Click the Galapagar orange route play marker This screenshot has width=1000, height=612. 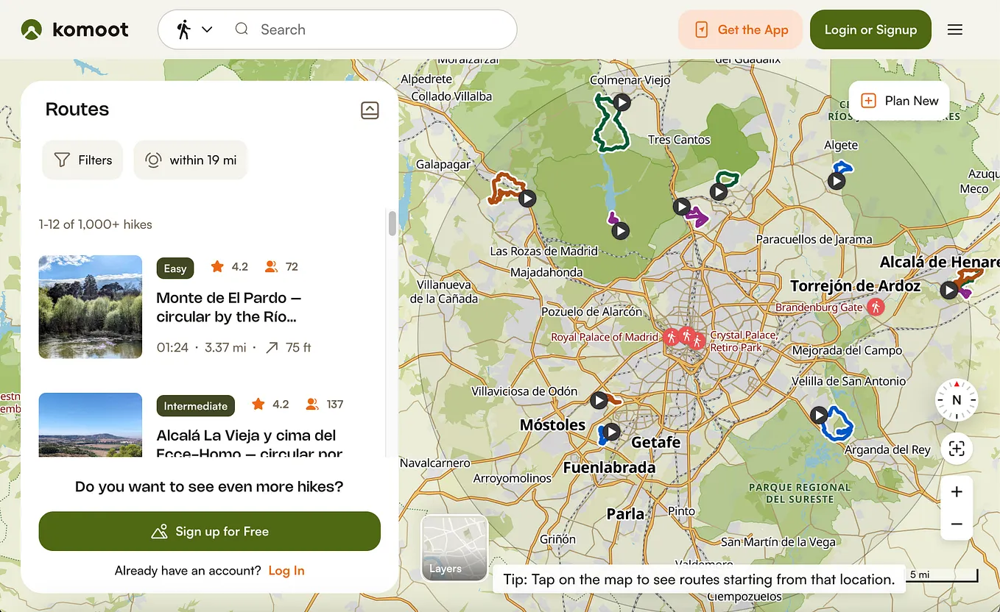pyautogui.click(x=527, y=198)
